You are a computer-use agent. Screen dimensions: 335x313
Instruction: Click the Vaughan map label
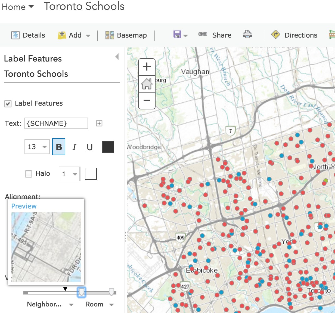[195, 72]
